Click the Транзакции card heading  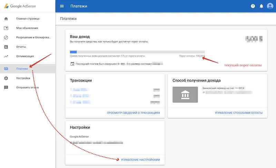pyautogui.click(x=81, y=80)
